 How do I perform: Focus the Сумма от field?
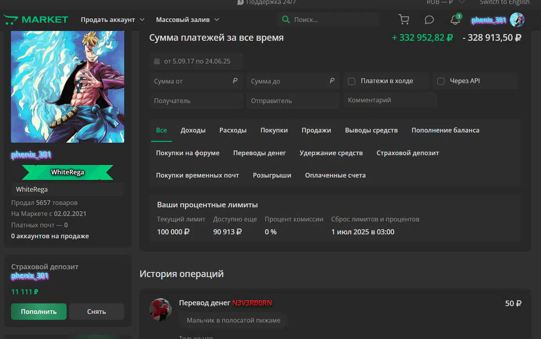click(x=197, y=81)
